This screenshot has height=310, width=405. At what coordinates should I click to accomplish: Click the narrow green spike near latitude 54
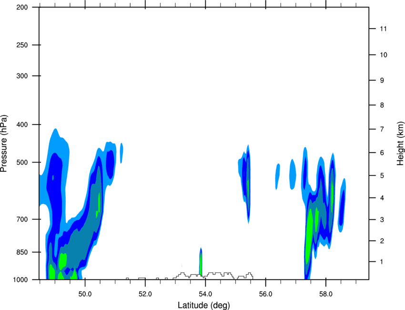coord(201,262)
